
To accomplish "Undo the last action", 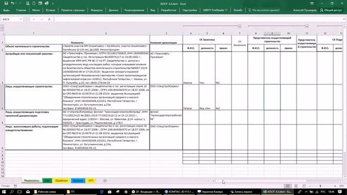I will pyautogui.click(x=12, y=3).
